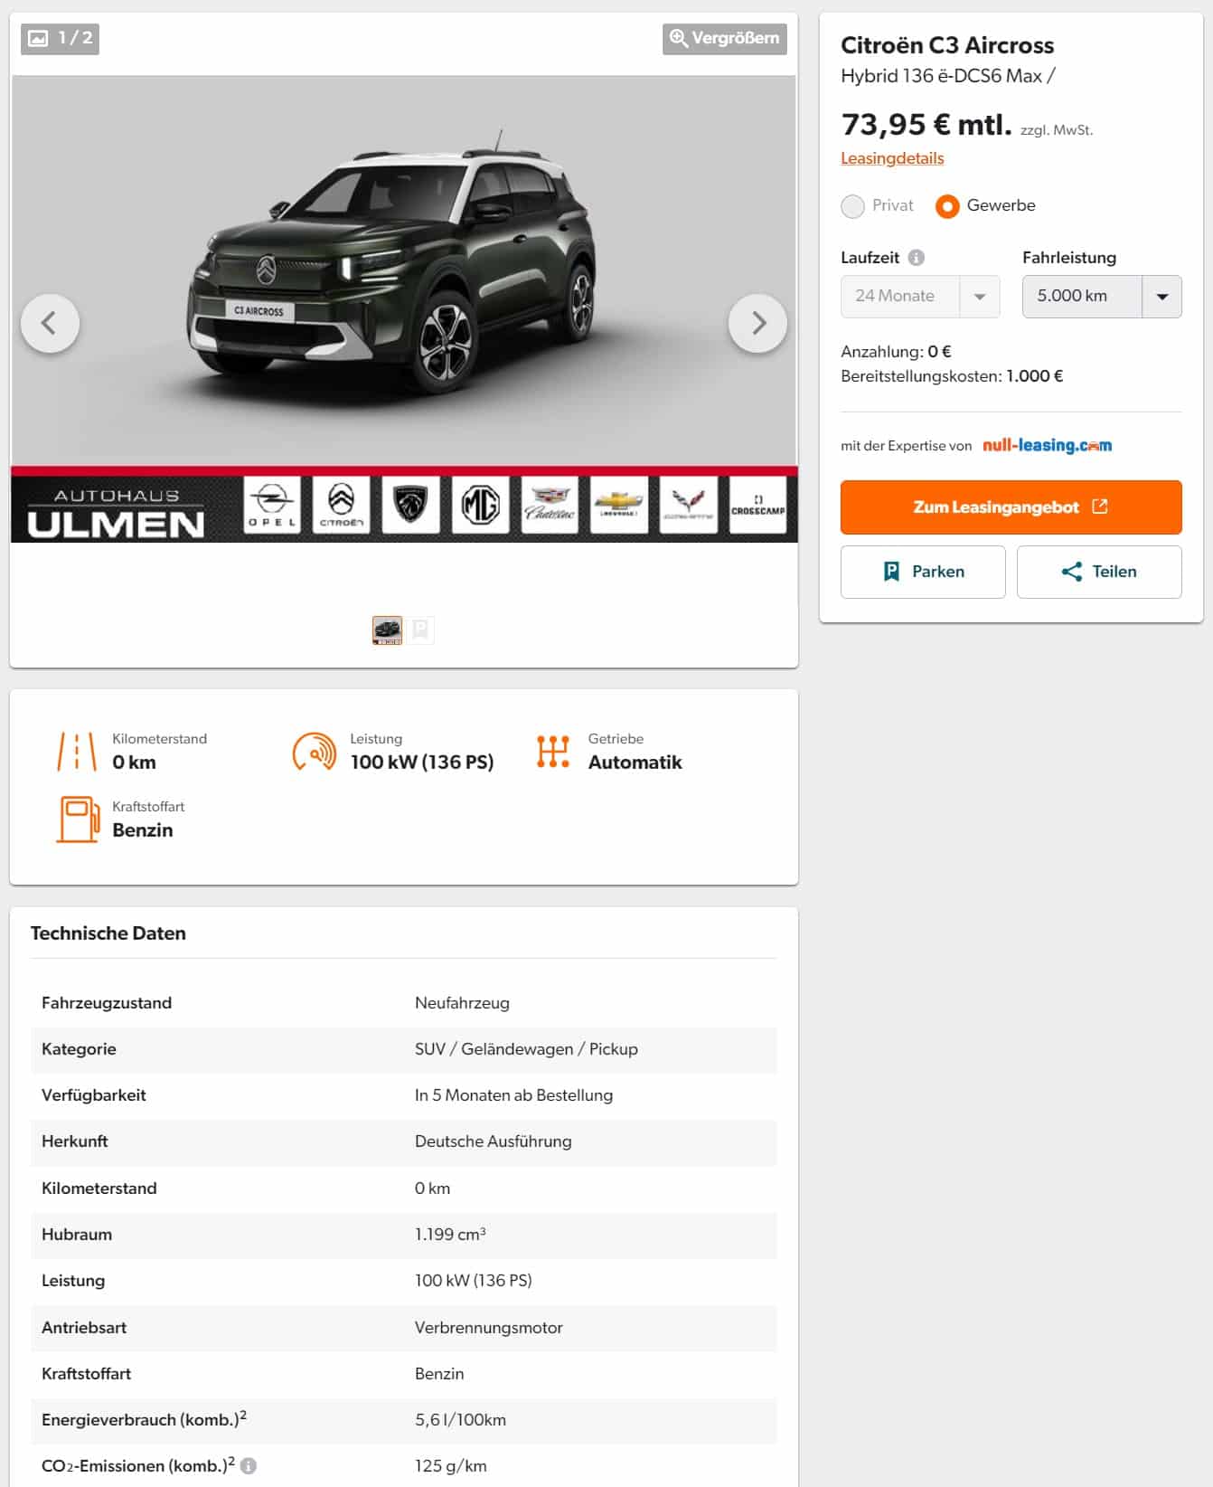Open the Laufzeit 24 Monate dropdown
Viewport: 1213px width, 1487px height.
[x=920, y=297]
